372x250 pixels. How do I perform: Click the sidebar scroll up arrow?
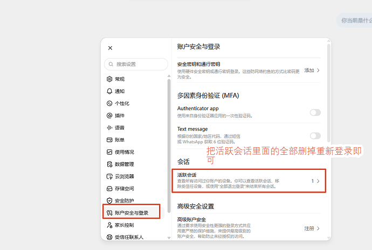(x=169, y=76)
